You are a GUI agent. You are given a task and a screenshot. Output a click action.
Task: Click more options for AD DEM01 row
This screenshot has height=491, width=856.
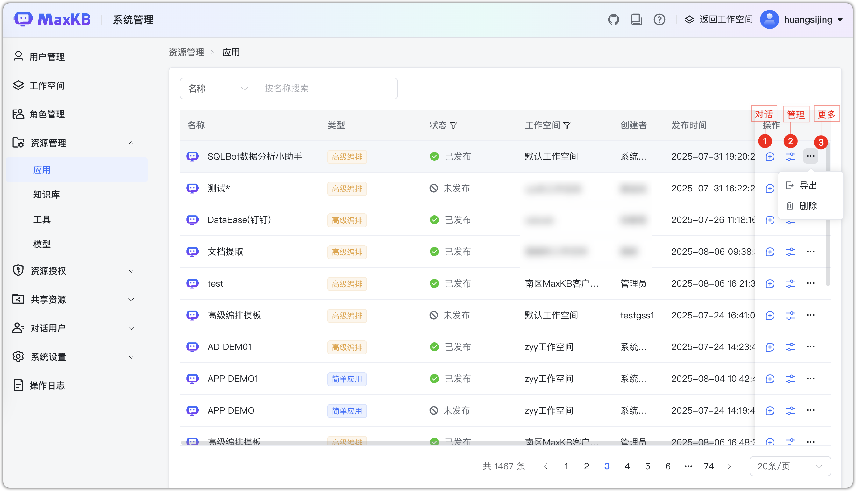point(810,347)
